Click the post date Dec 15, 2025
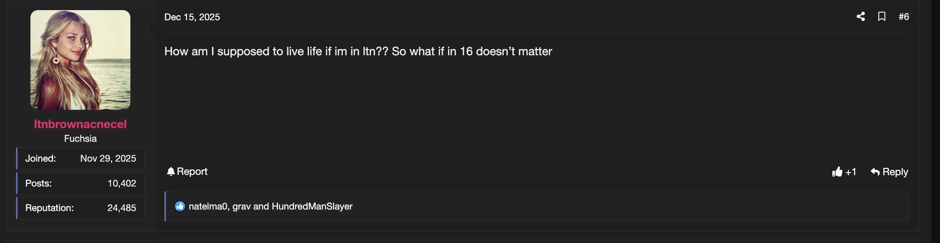Screen dimensions: 940x243 click(x=192, y=17)
